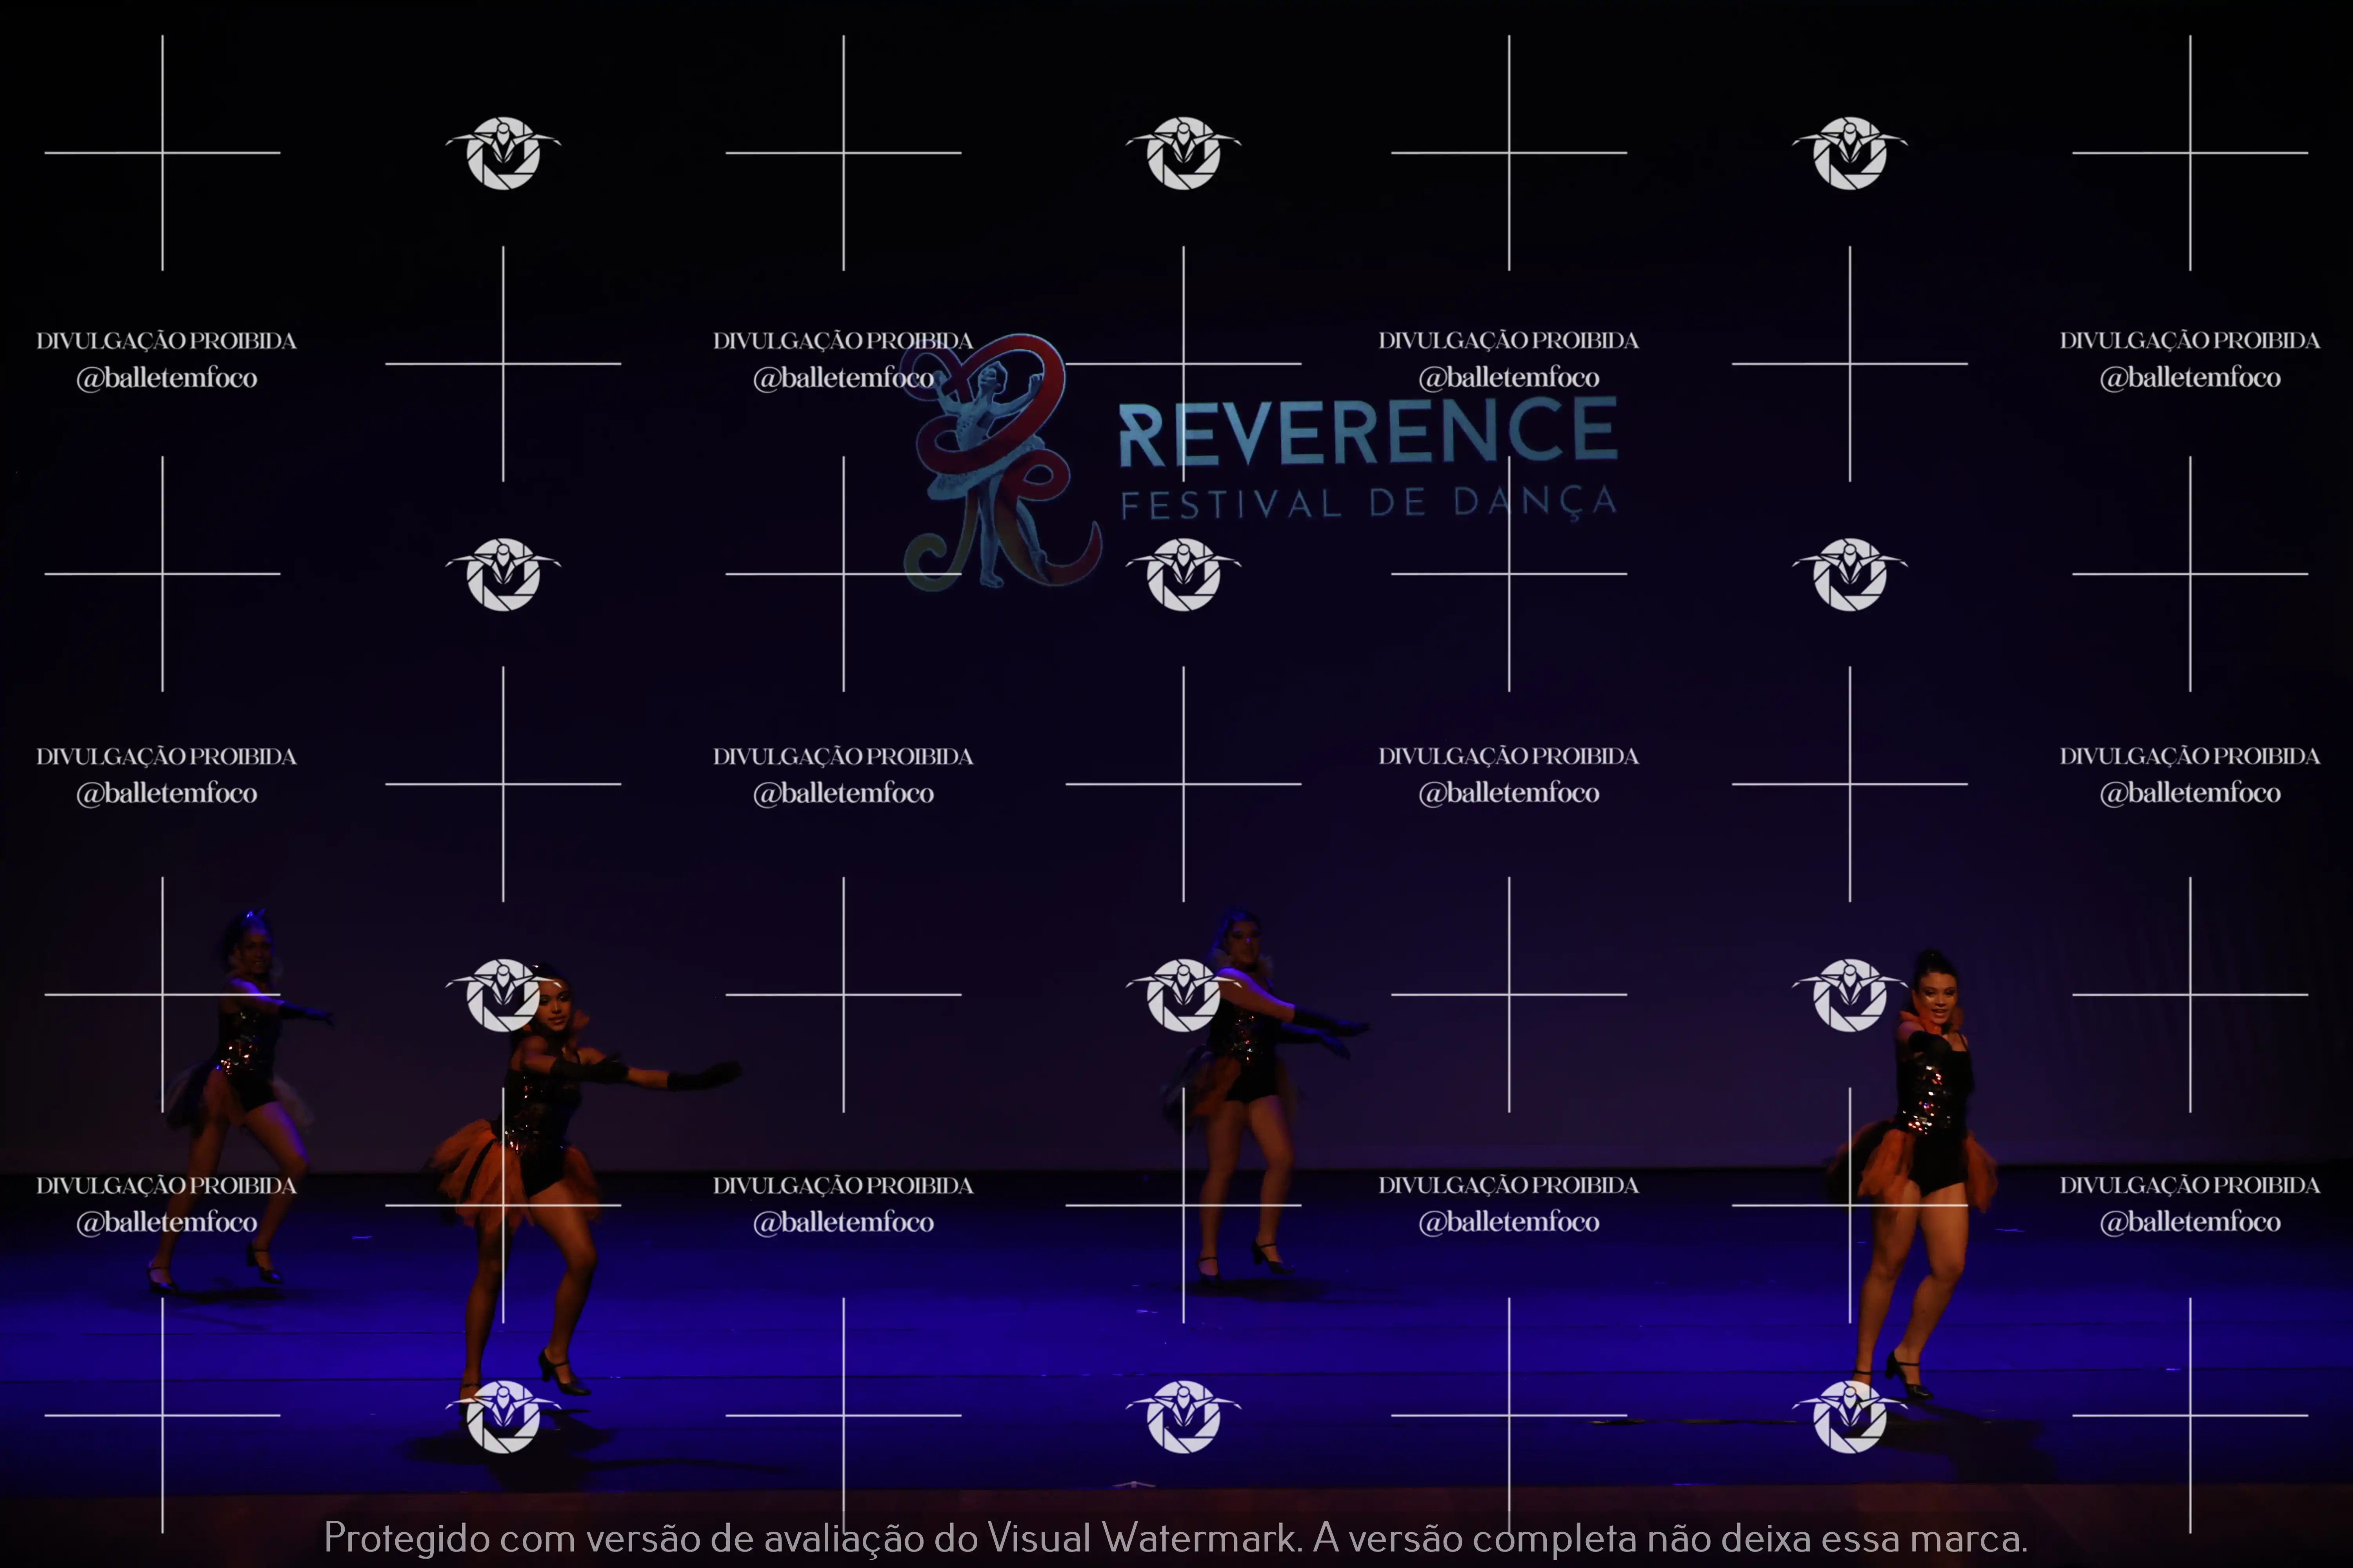Click the camera logo above front-left dancer's head
The height and width of the screenshot is (1568, 2353).
click(503, 995)
